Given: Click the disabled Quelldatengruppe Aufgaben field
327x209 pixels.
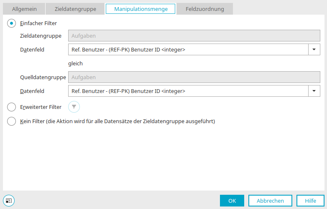Looking at the screenshot, I should 194,77.
